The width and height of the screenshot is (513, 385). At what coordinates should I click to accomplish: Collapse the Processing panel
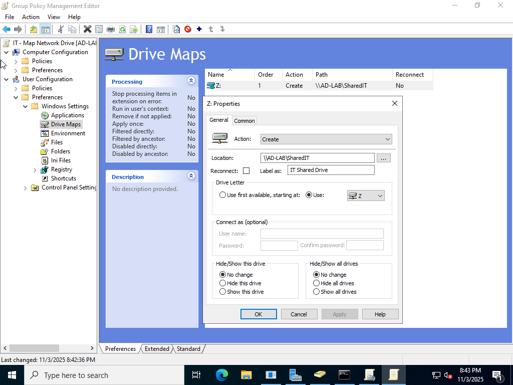(191, 81)
